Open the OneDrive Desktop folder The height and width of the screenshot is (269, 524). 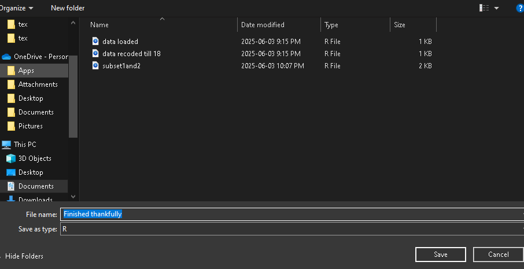[x=31, y=98]
